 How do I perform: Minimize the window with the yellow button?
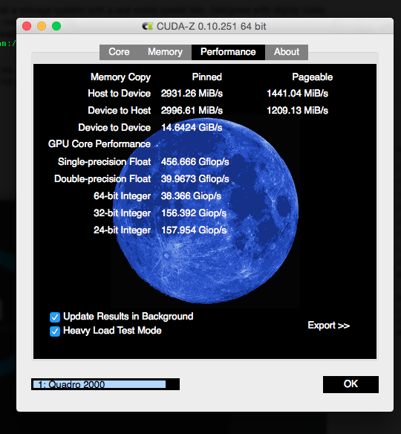point(42,26)
